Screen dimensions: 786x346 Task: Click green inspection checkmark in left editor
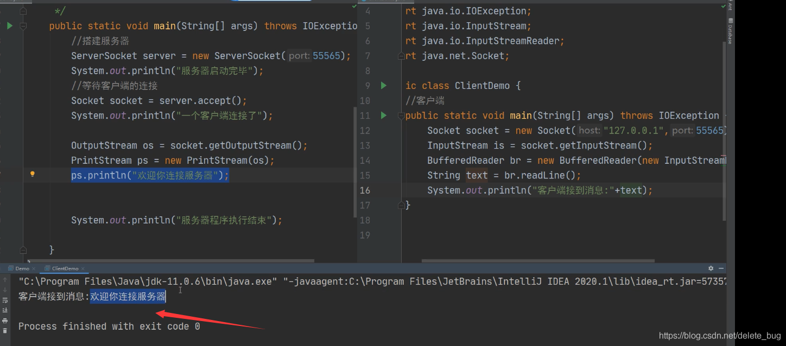point(354,7)
